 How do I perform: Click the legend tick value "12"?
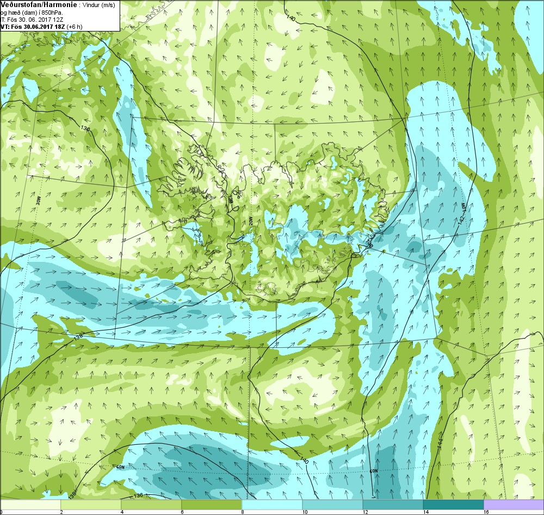coord(364,512)
